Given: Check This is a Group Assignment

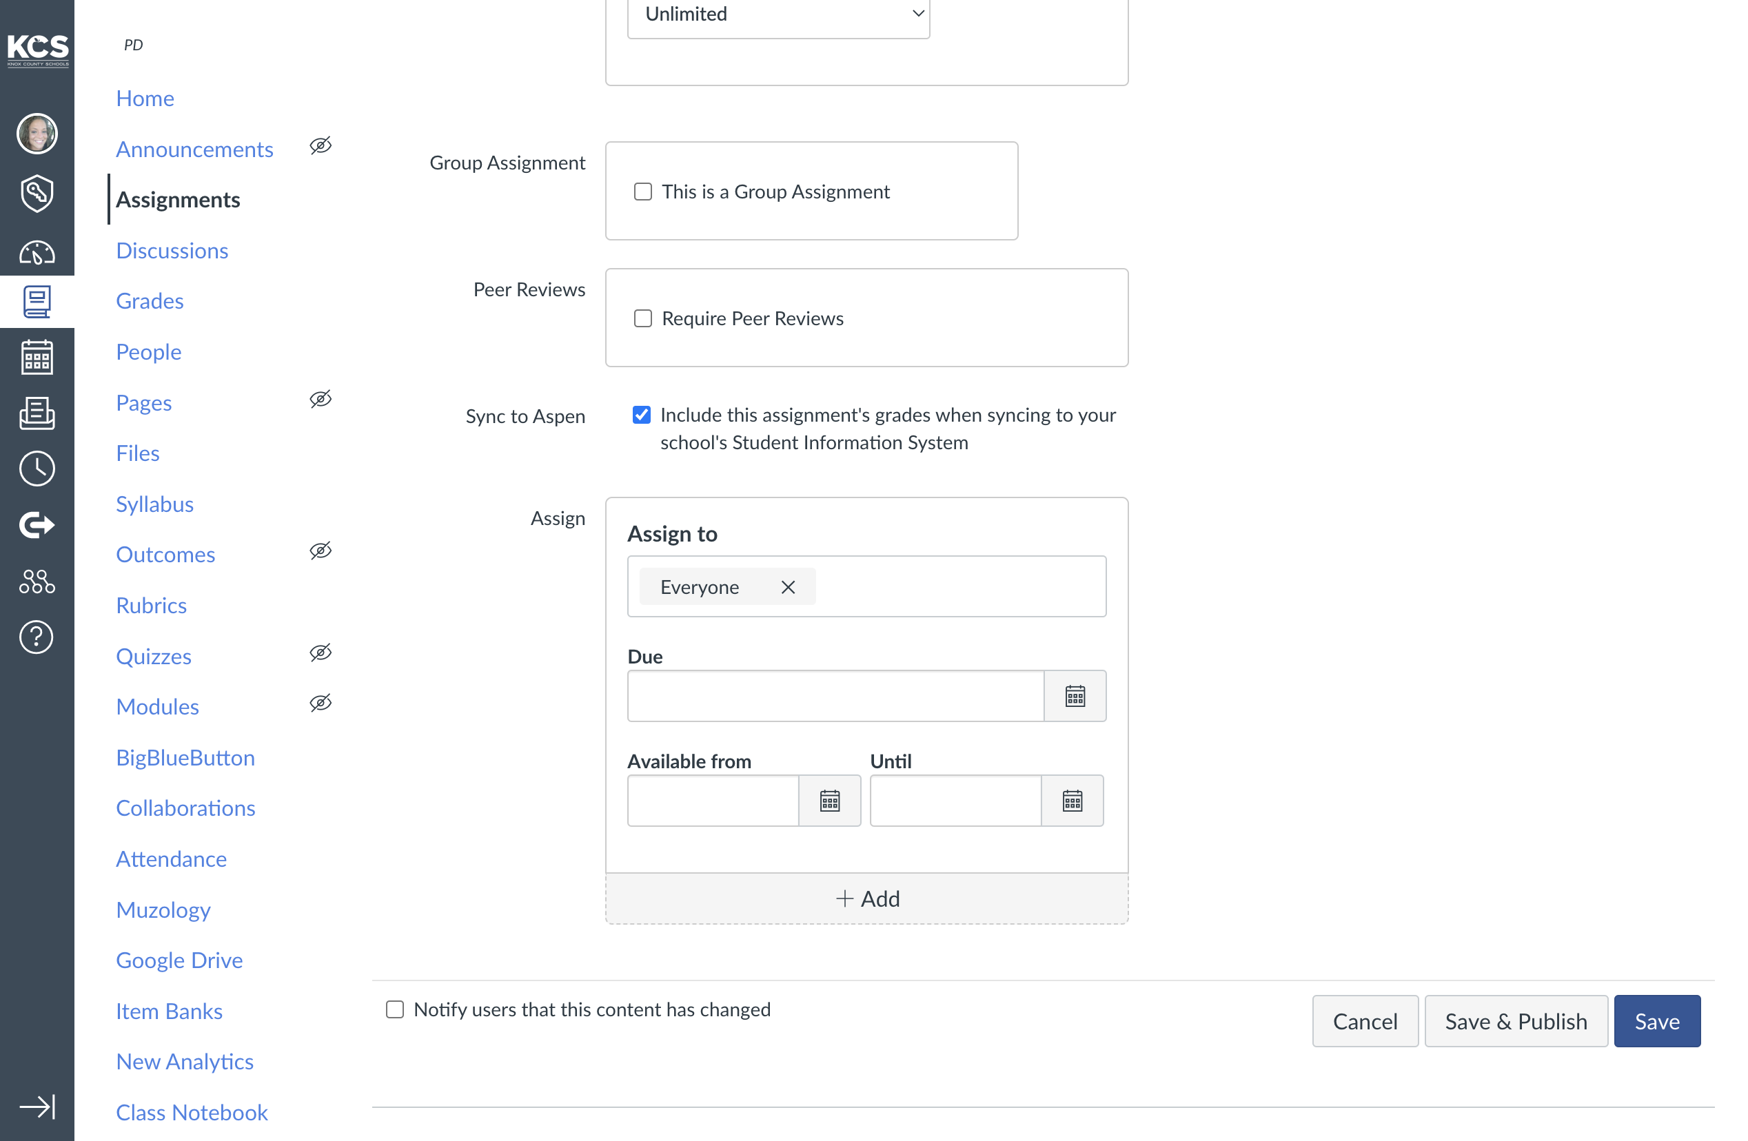Looking at the screenshot, I should [642, 192].
